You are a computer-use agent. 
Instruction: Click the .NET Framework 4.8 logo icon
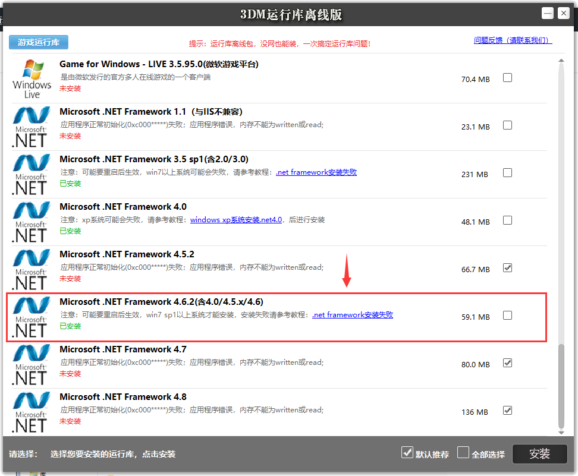tap(32, 412)
